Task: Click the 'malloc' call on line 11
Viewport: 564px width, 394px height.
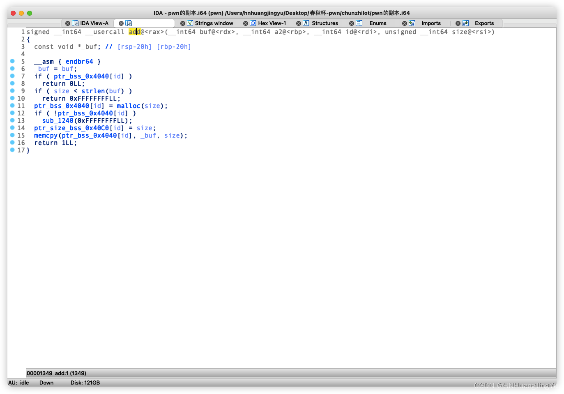Action: [129, 106]
